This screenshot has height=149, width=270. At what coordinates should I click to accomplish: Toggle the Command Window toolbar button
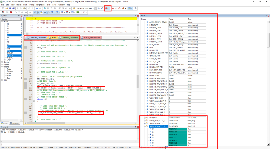pos(35,12)
